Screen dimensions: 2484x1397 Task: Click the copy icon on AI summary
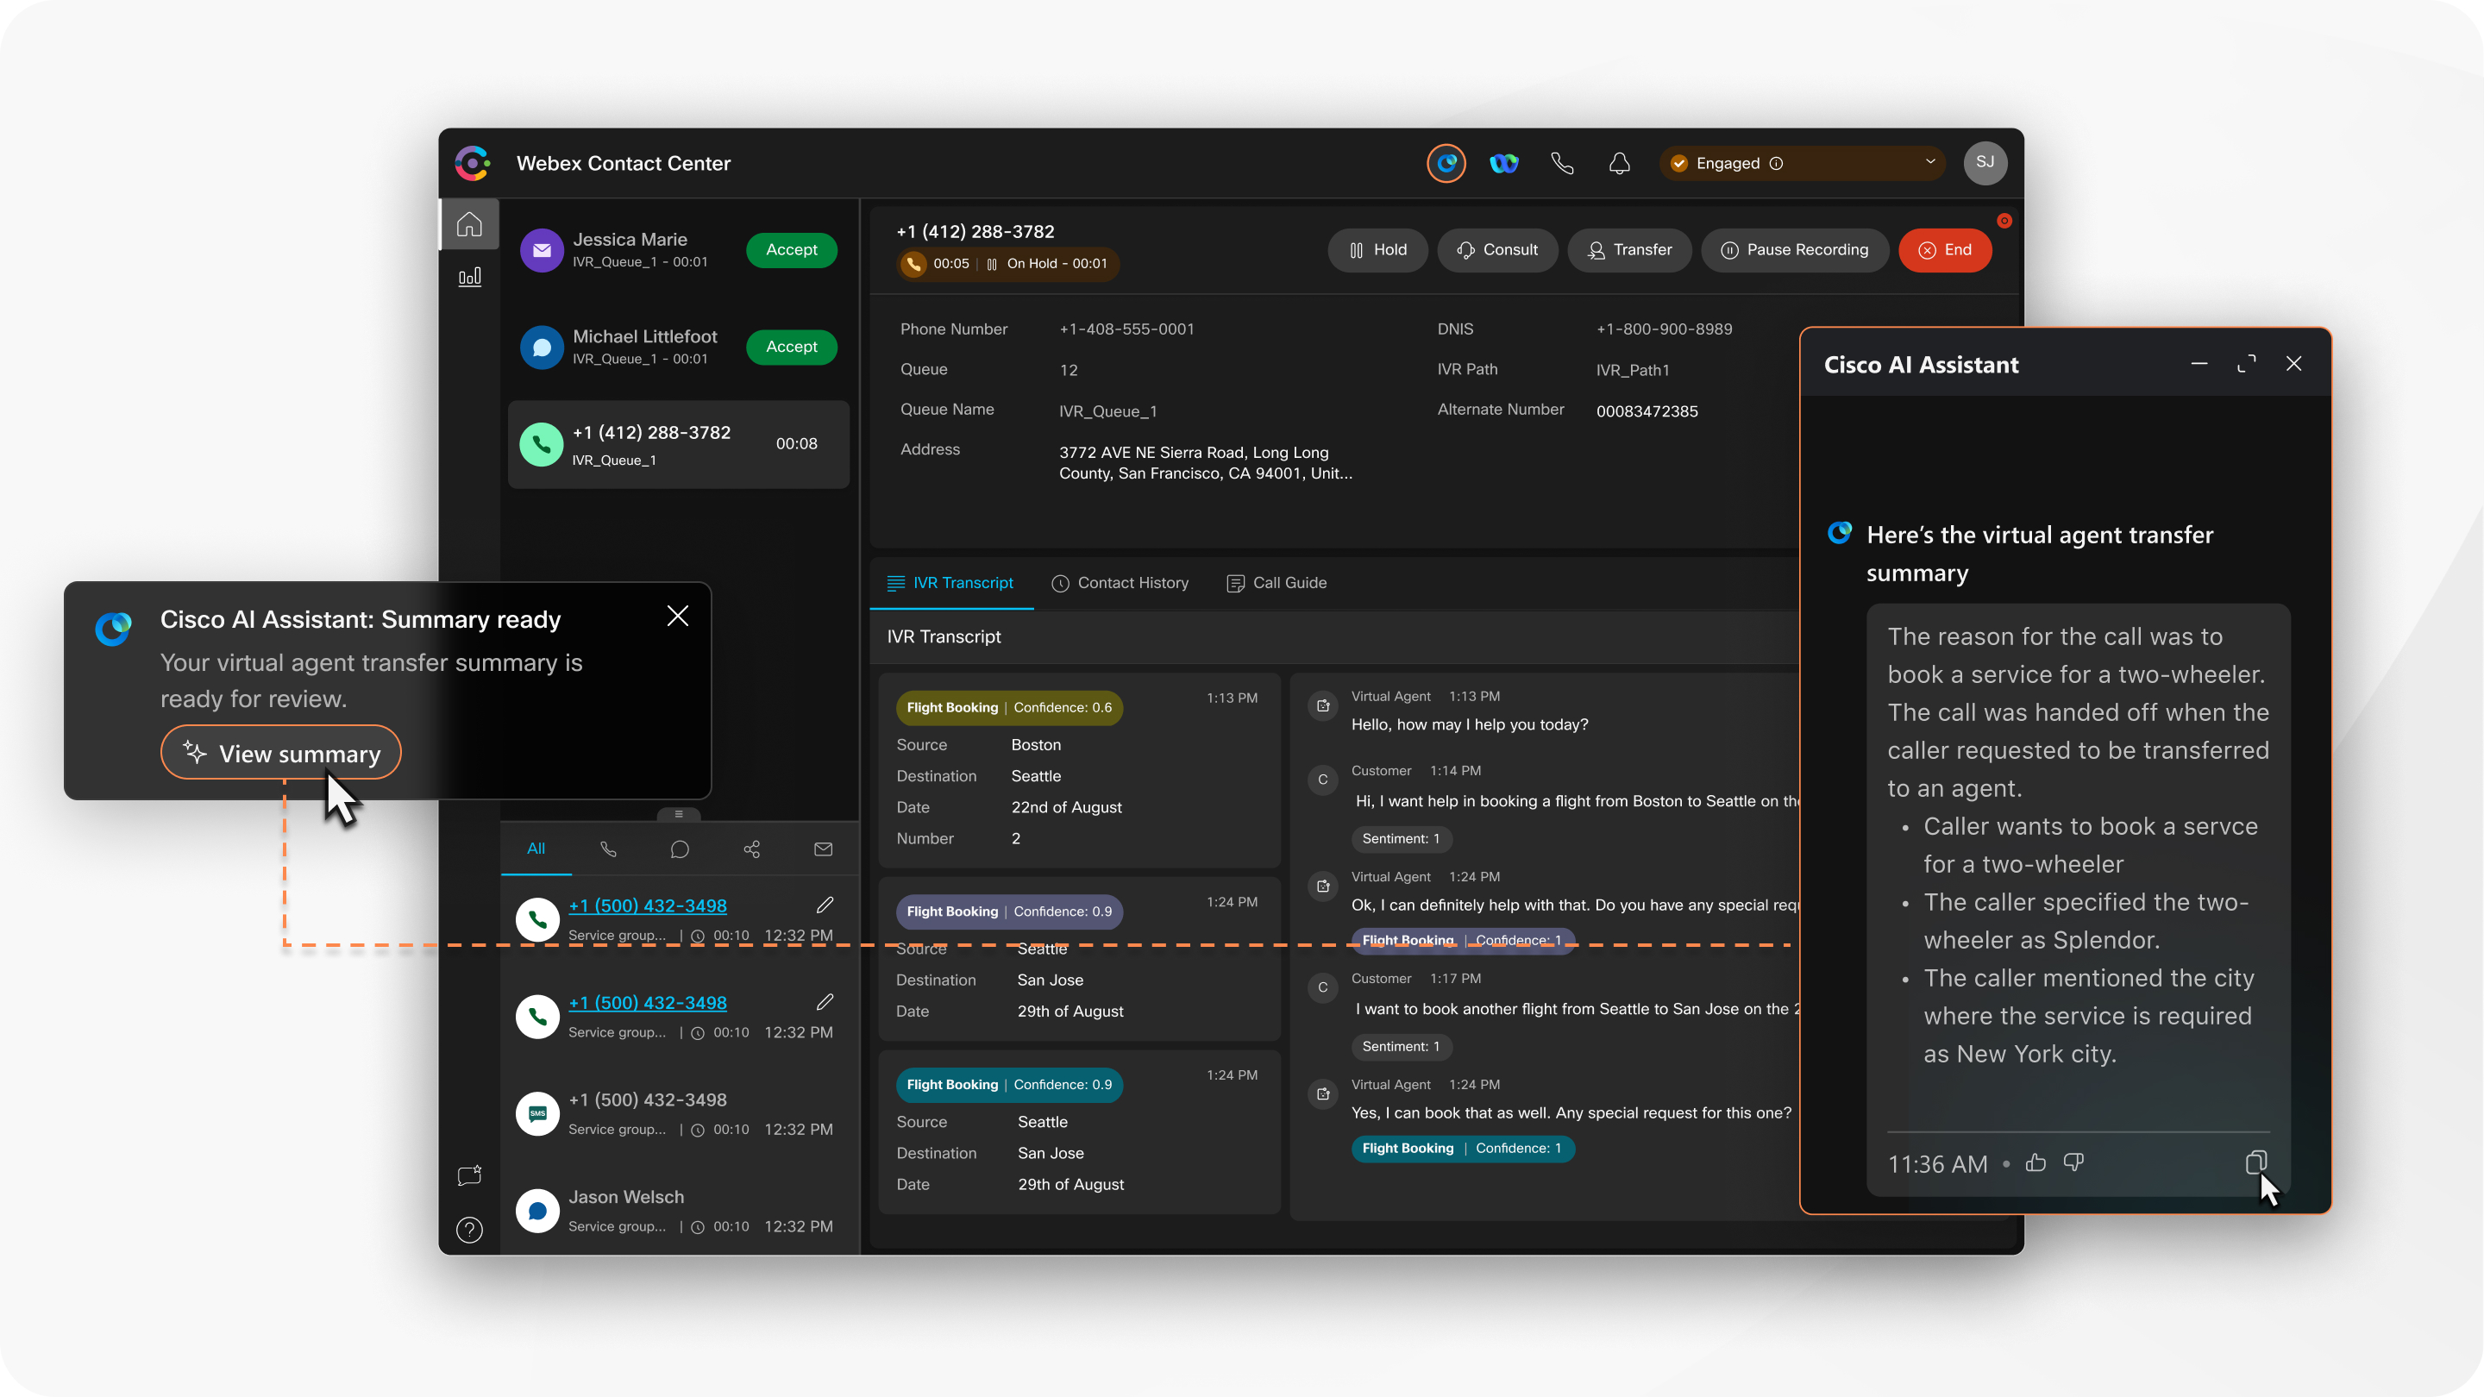2255,1163
